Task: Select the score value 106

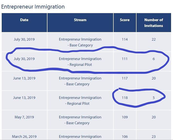Action: [x=125, y=137]
